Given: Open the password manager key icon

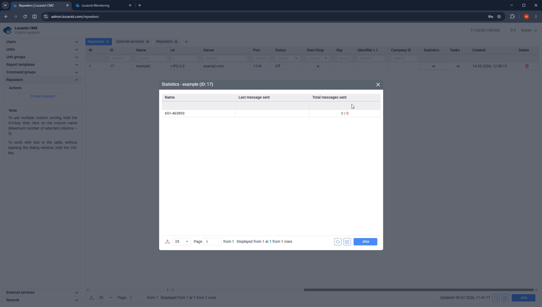Looking at the screenshot, I should coord(490,17).
